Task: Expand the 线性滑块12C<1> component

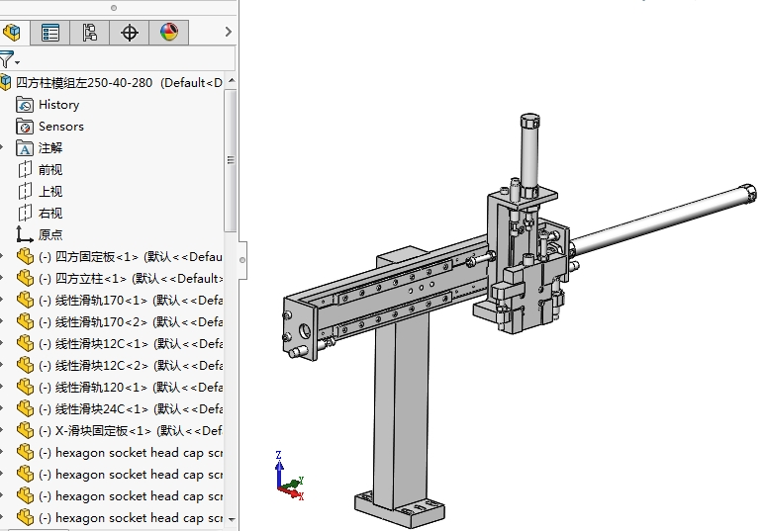Action: tap(2, 343)
